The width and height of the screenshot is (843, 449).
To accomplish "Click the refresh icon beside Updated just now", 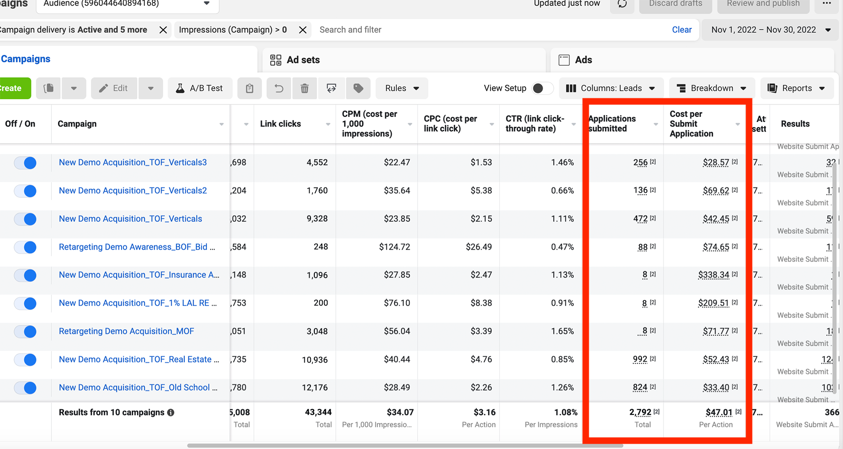I will (x=622, y=4).
